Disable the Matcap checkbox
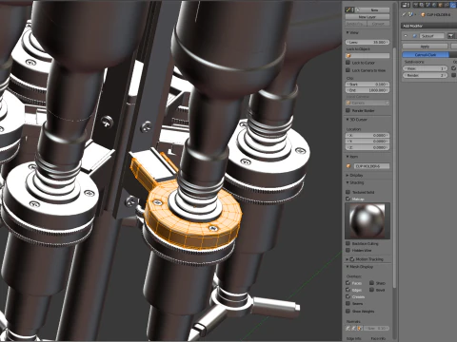The height and width of the screenshot is (342, 457). click(348, 199)
